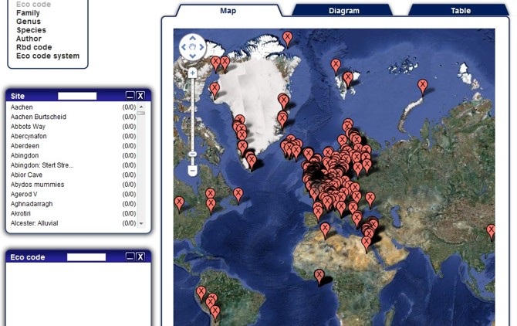The width and height of the screenshot is (517, 326).
Task: Switch to the Table tab
Action: pos(461,11)
